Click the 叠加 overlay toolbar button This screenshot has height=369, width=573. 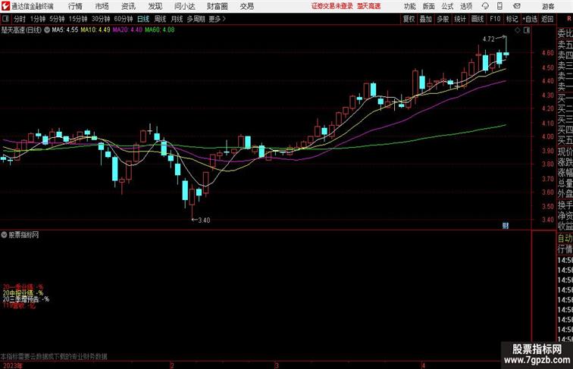pos(426,19)
